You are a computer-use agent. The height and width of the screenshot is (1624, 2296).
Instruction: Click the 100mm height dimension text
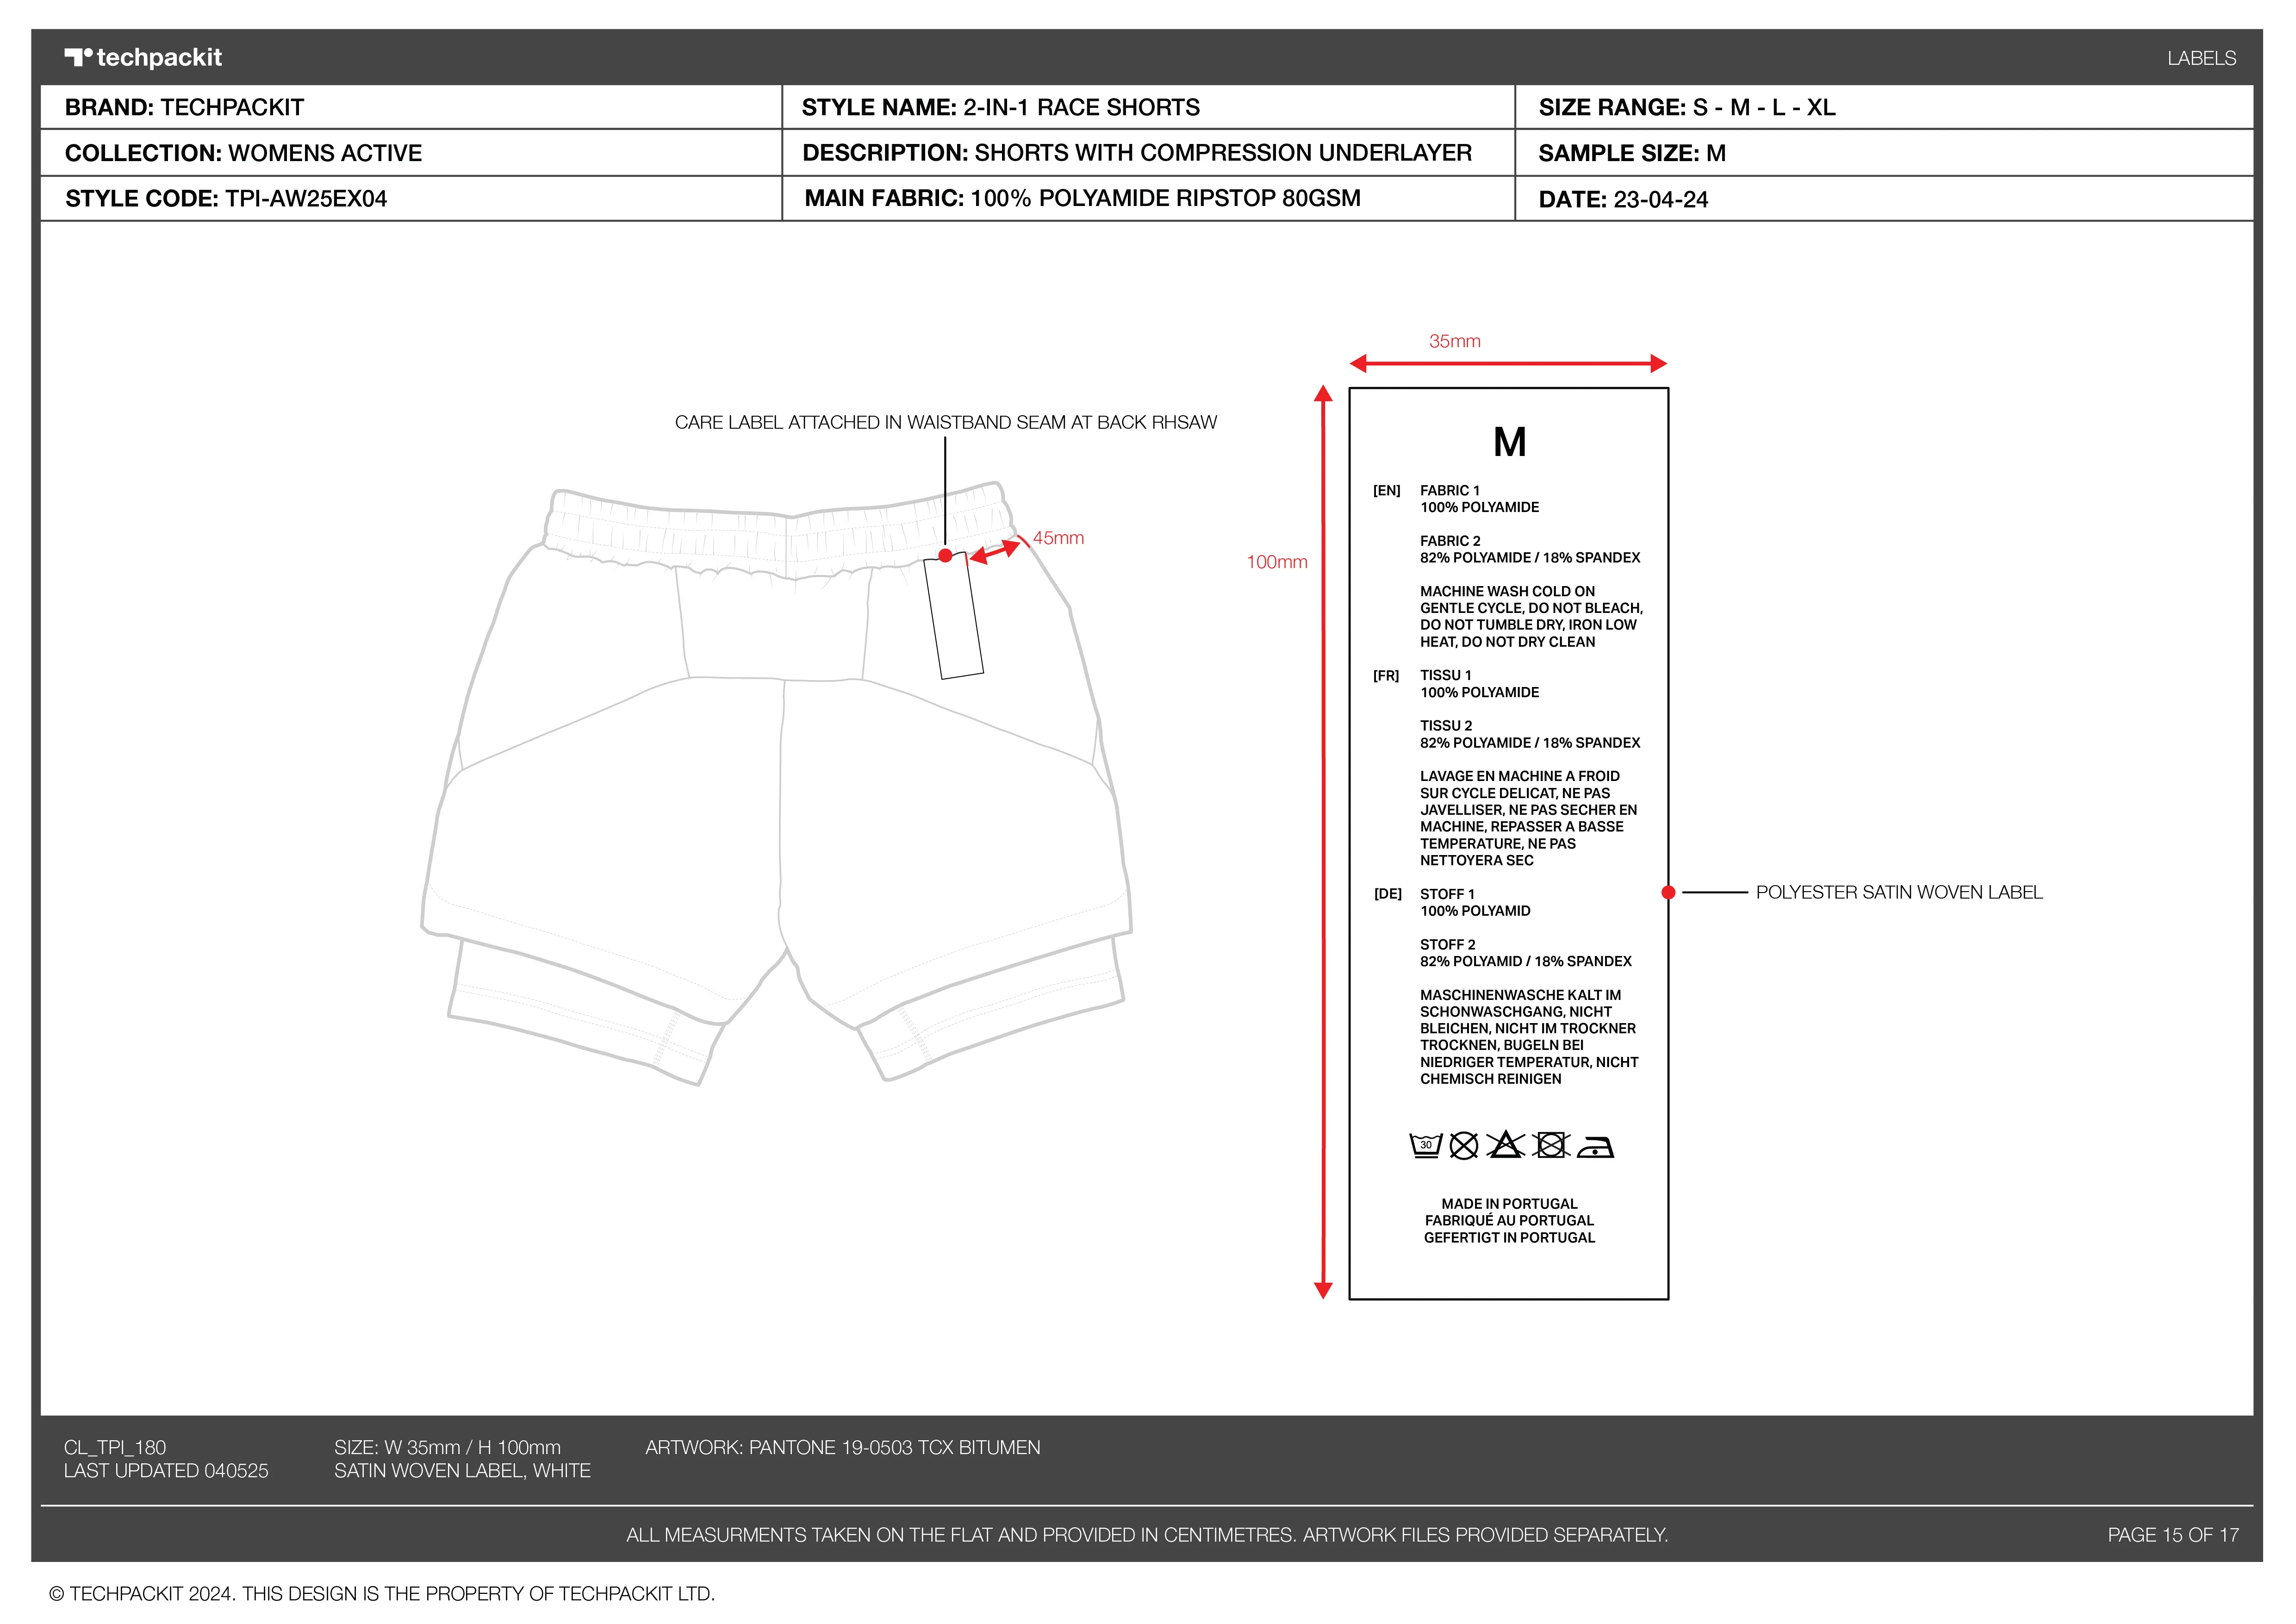(x=1276, y=562)
